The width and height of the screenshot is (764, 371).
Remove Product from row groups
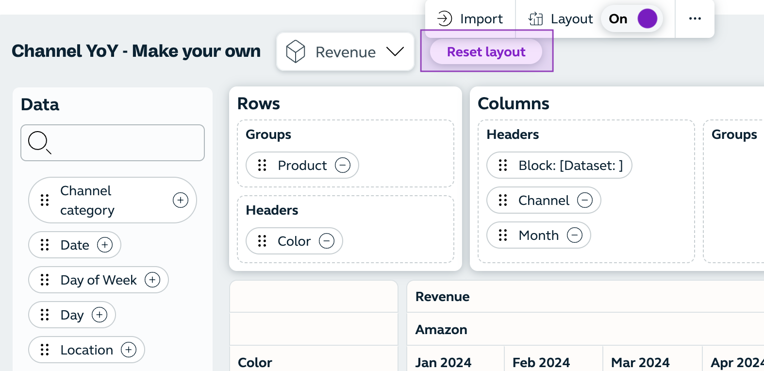tap(343, 165)
